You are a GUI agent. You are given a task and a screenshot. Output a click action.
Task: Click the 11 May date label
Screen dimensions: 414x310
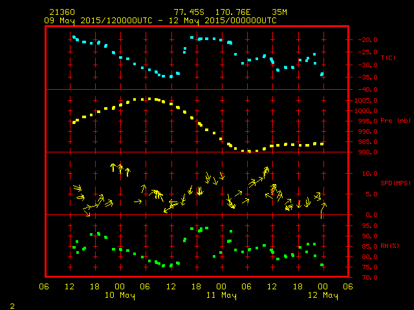coord(221,295)
